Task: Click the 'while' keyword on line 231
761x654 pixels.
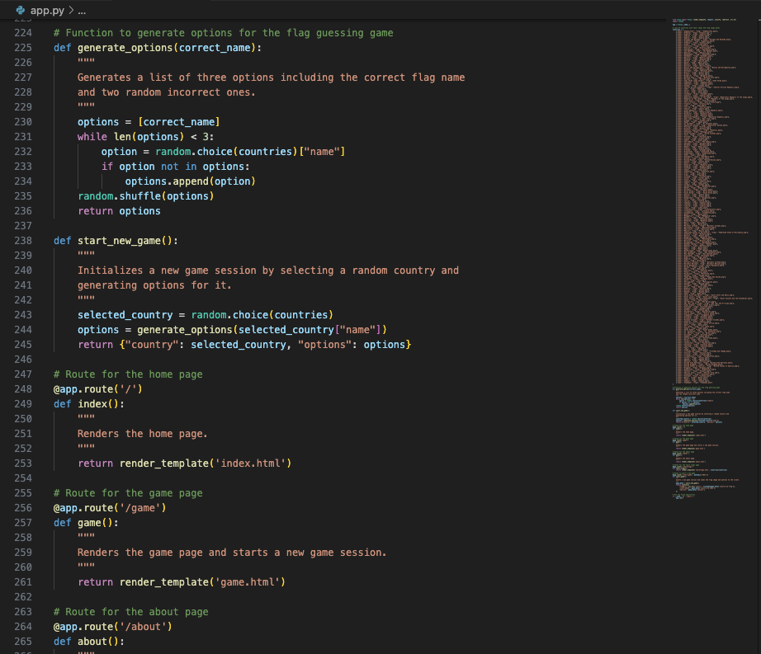Action: pyautogui.click(x=92, y=137)
